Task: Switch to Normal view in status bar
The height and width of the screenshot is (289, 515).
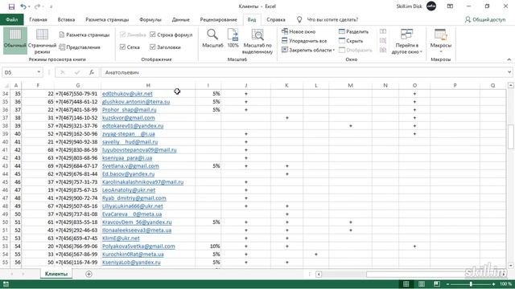Action: 406,283
